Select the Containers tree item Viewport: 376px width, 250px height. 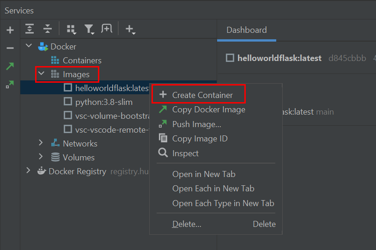click(82, 60)
